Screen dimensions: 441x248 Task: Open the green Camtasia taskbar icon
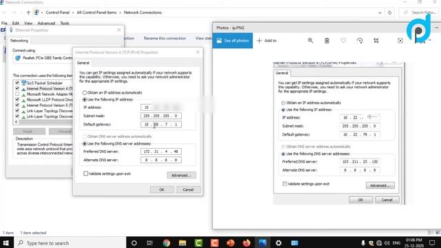point(198,242)
